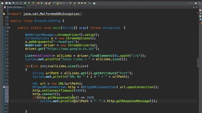This screenshot has height=113, width=202.
Task: Jump to next edit location
Action: (82, 3)
